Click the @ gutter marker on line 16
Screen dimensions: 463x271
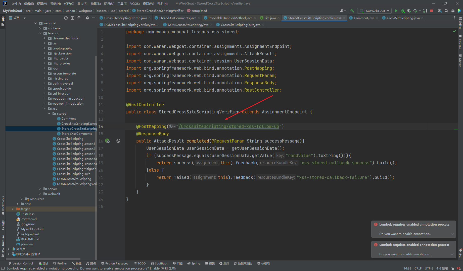[x=118, y=141]
